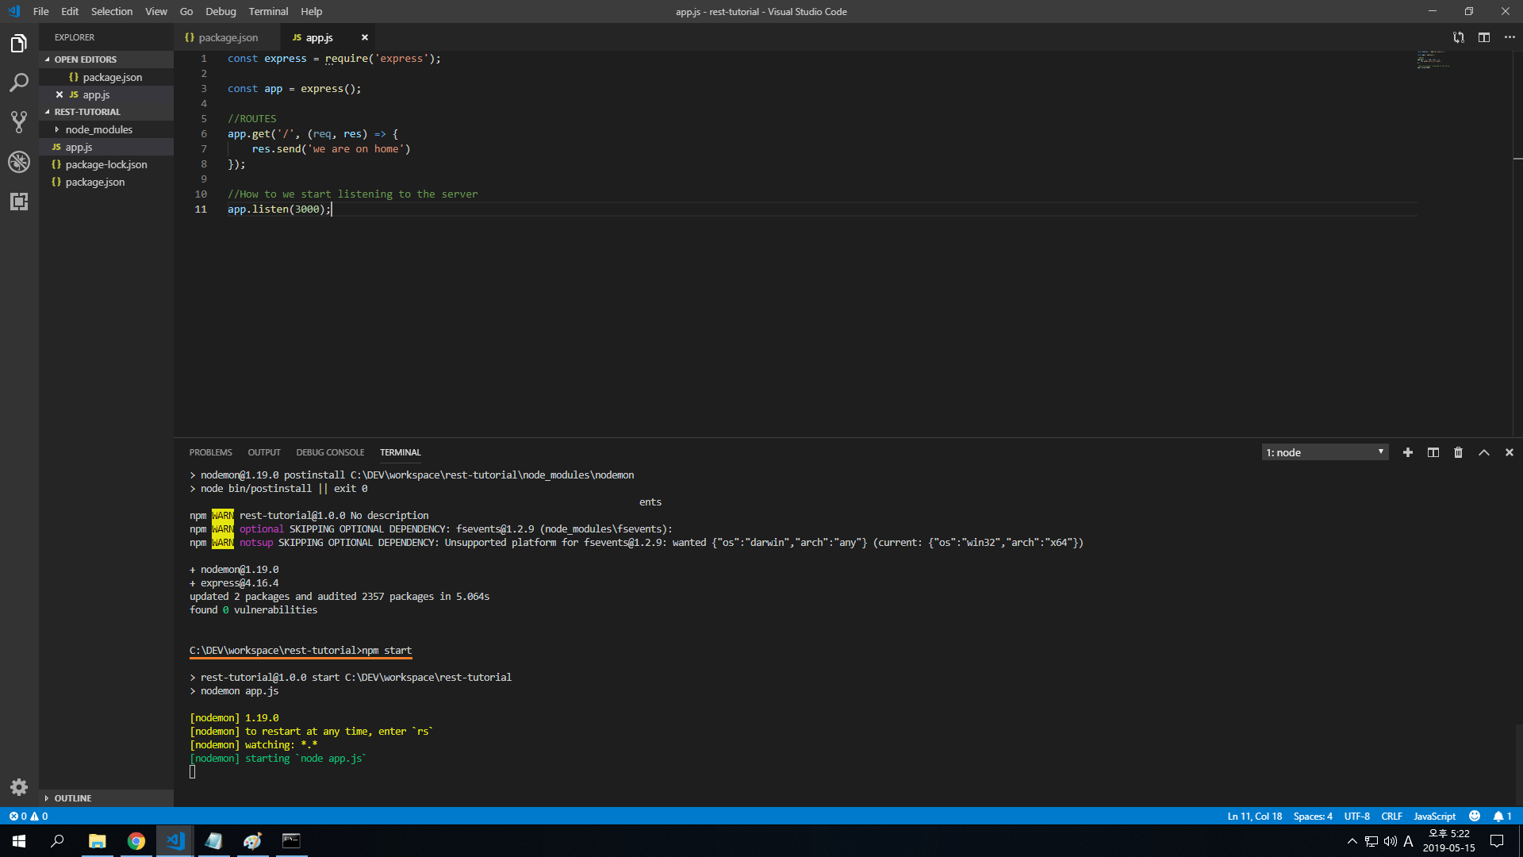Switch to the Output panel tab
Image resolution: width=1523 pixels, height=857 pixels.
point(264,452)
